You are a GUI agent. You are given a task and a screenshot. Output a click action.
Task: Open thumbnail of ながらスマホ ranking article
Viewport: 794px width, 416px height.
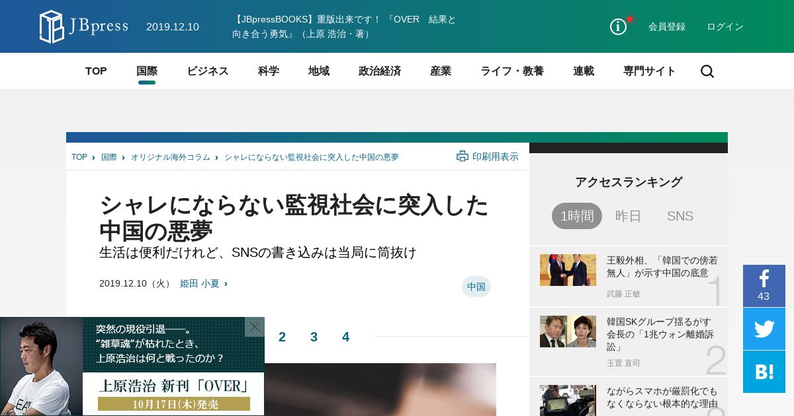[x=568, y=400]
